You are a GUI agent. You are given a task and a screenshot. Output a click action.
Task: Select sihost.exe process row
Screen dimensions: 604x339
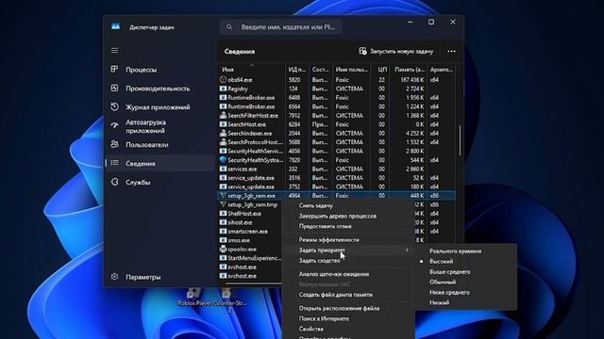250,222
